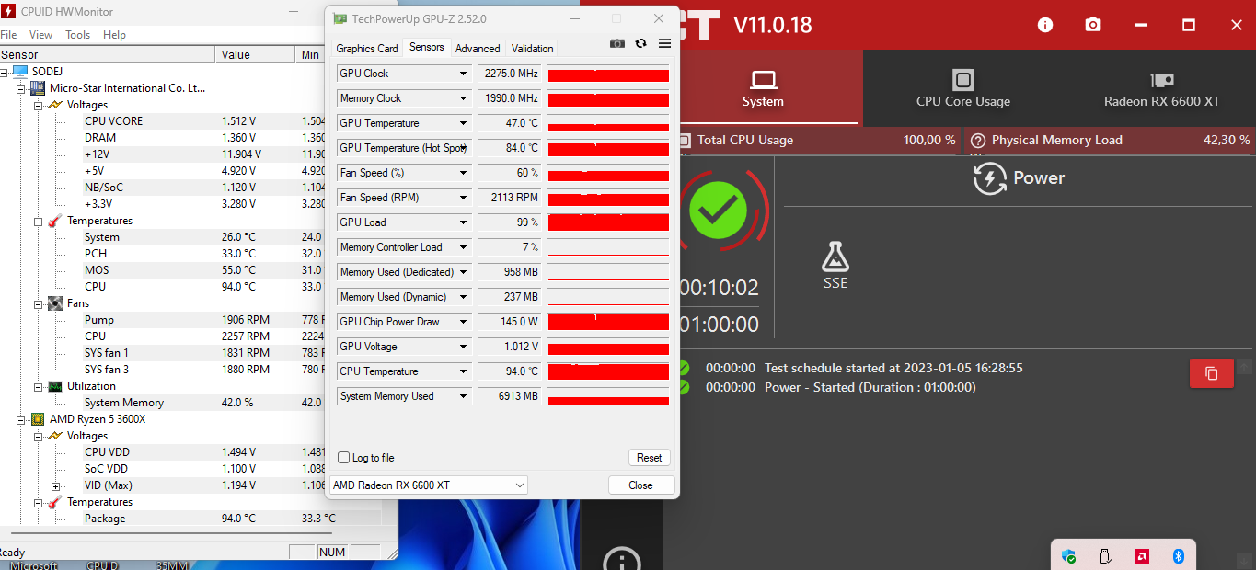Image resolution: width=1256 pixels, height=570 pixels.
Task: Open the Radeon RX 6600 XT tab in OCCT
Action: click(x=1161, y=87)
